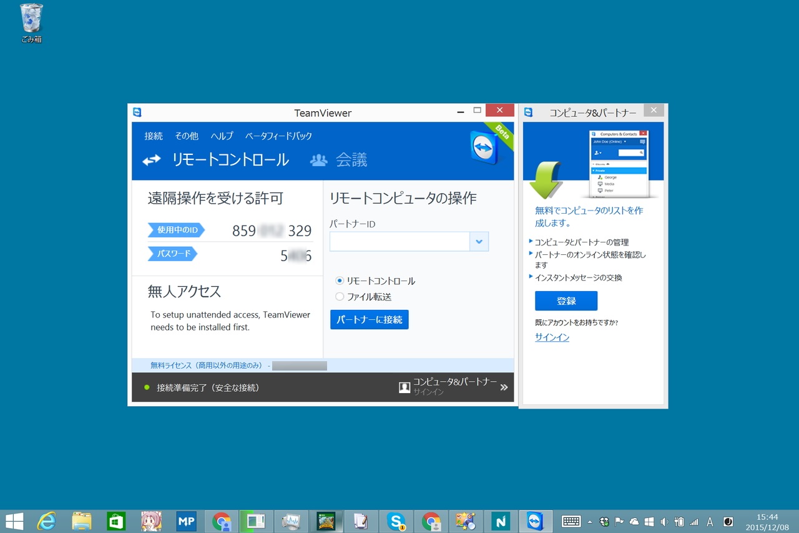Click the パートナーに接続 button
Image resolution: width=799 pixels, height=533 pixels.
click(369, 319)
